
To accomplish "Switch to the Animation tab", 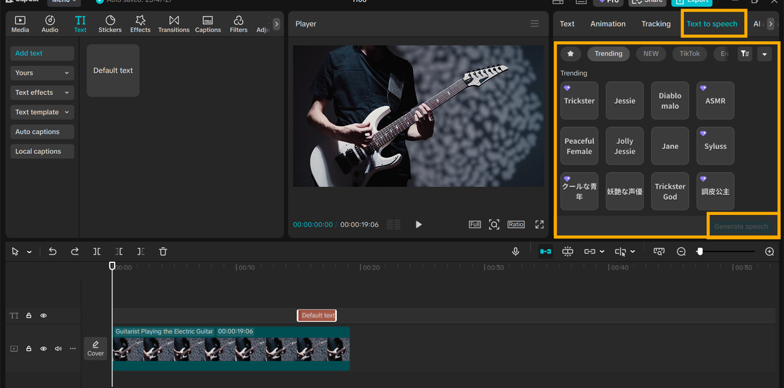I will pyautogui.click(x=608, y=24).
